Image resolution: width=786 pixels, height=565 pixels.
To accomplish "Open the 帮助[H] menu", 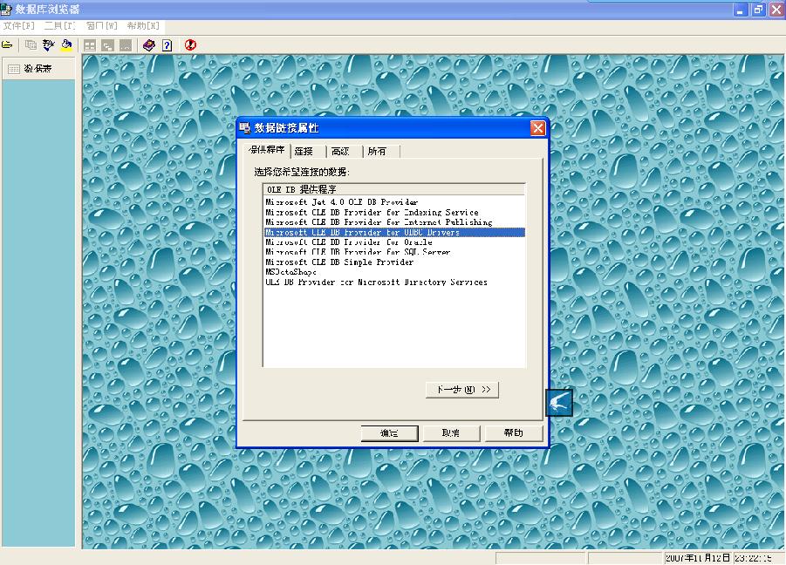I will click(143, 26).
